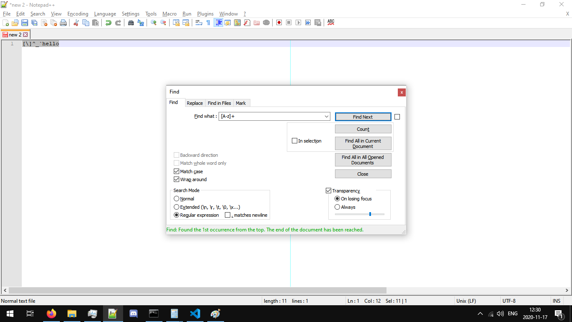
Task: Click the Save recorded macro icon
Action: tap(318, 23)
